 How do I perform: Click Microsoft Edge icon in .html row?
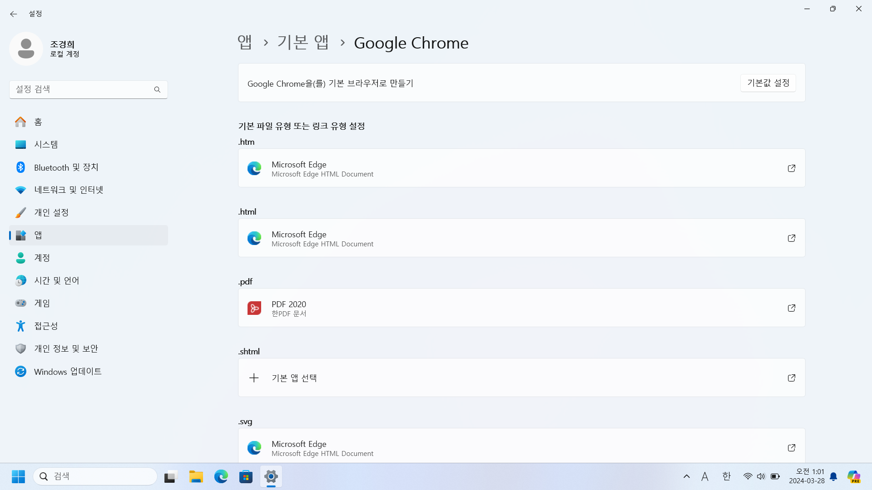pos(254,238)
